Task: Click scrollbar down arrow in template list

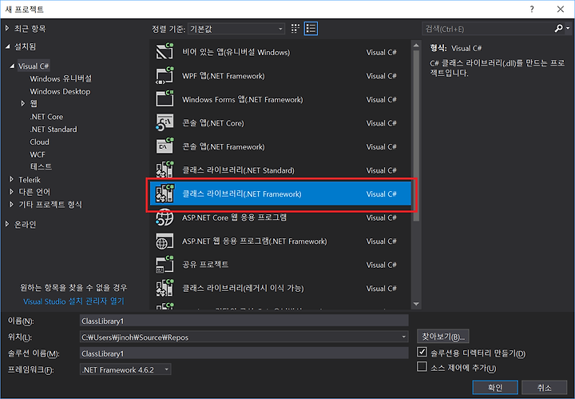Action: pos(416,304)
